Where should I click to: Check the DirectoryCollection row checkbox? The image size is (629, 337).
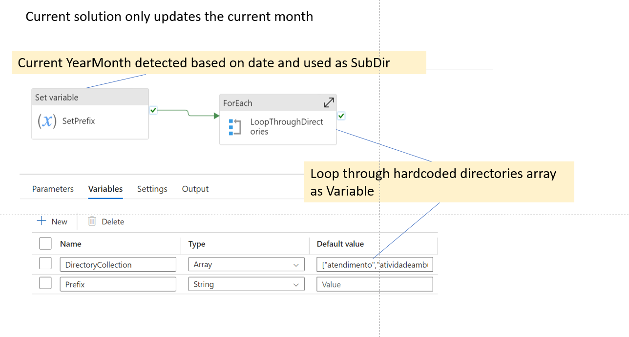tap(45, 263)
